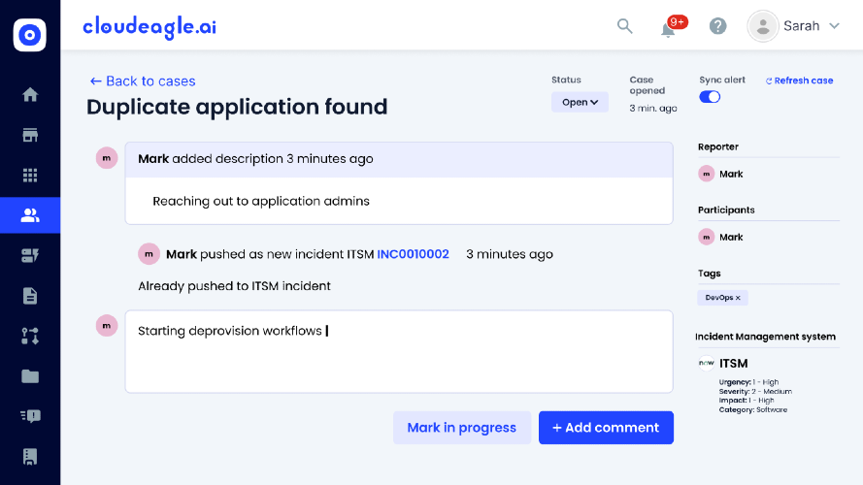Click the Add comment button
The height and width of the screenshot is (485, 863).
point(606,427)
